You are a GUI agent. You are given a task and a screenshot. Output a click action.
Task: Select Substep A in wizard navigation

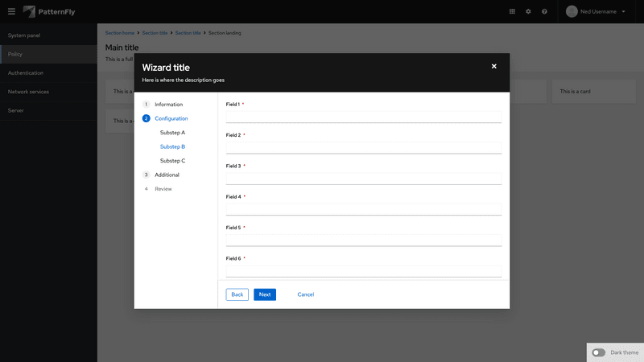click(x=172, y=132)
